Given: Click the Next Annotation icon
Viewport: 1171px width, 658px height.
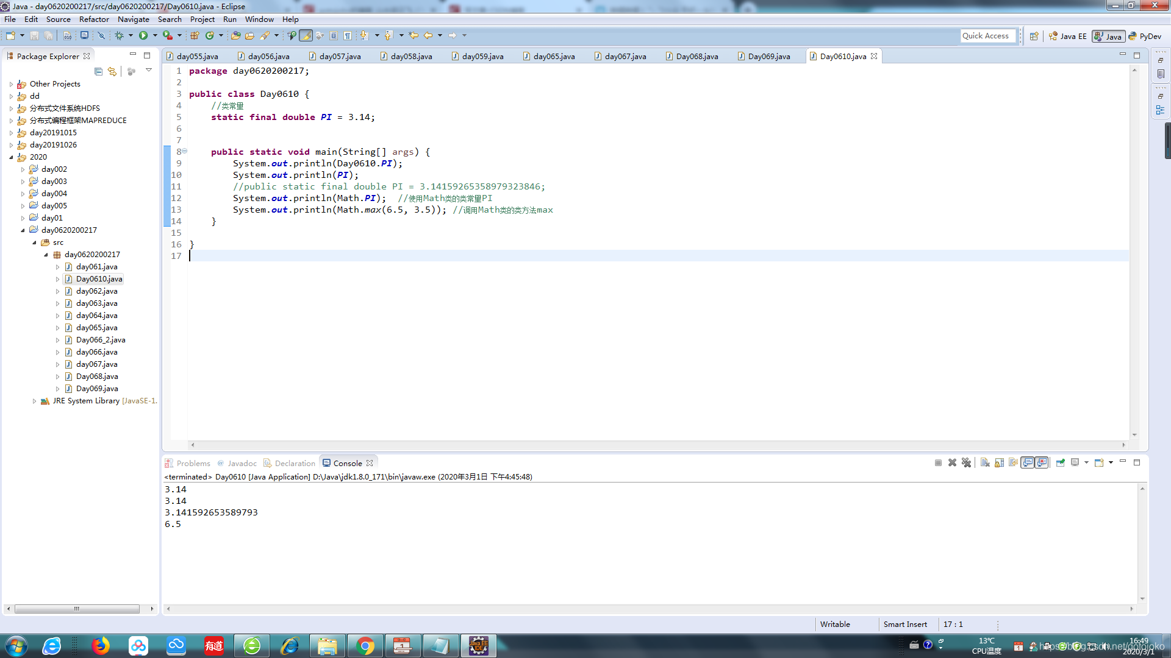Looking at the screenshot, I should point(364,36).
